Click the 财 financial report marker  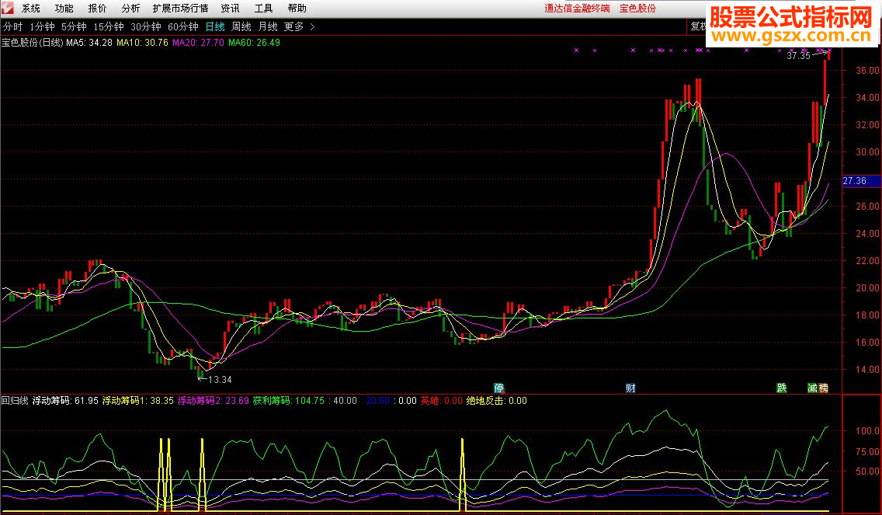click(x=630, y=388)
